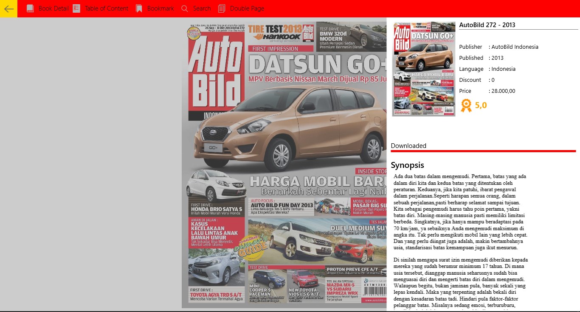Viewport: 580px width, 312px height.
Task: Open the Book Detail label
Action: (53, 8)
